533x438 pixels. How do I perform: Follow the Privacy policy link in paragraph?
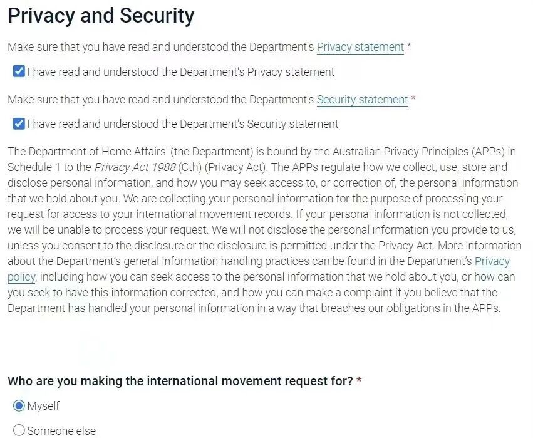(x=492, y=261)
